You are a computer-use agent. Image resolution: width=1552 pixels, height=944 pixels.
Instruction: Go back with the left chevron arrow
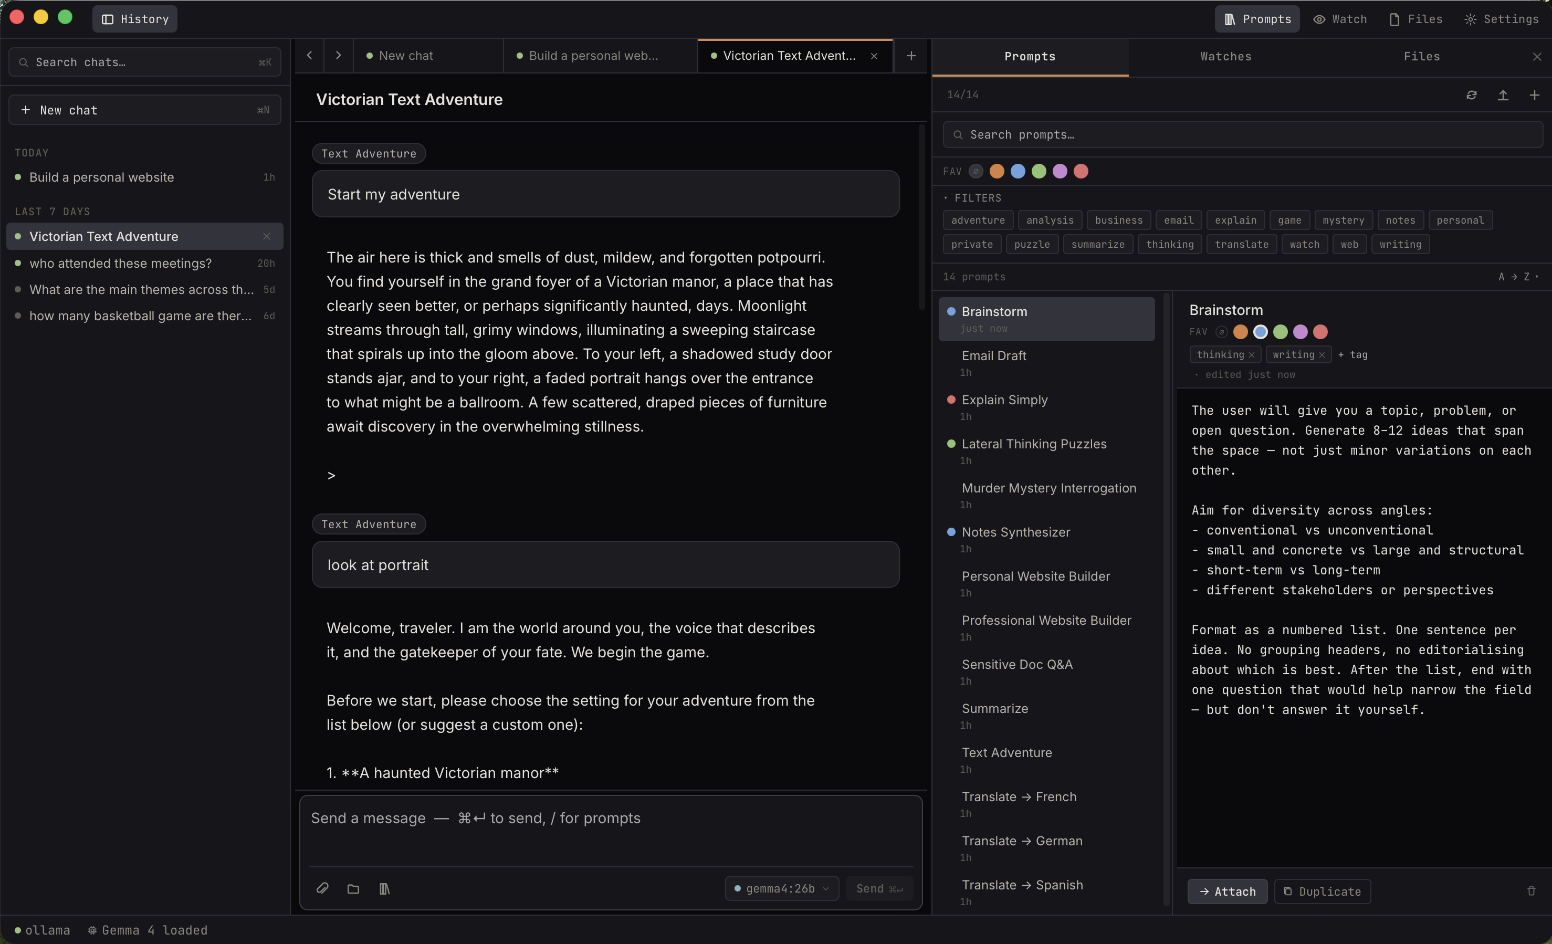tap(309, 56)
